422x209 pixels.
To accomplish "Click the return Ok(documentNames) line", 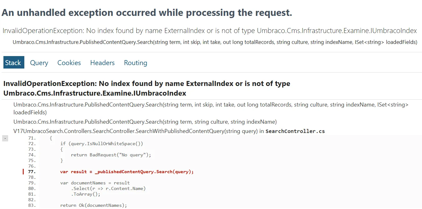I will pyautogui.click(x=94, y=205).
